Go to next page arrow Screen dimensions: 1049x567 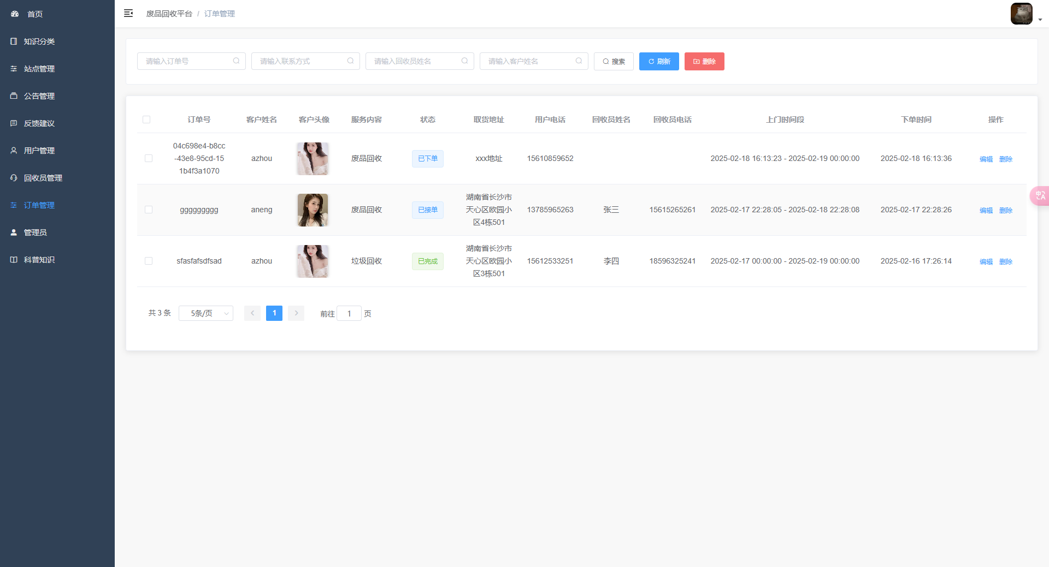pyautogui.click(x=296, y=313)
